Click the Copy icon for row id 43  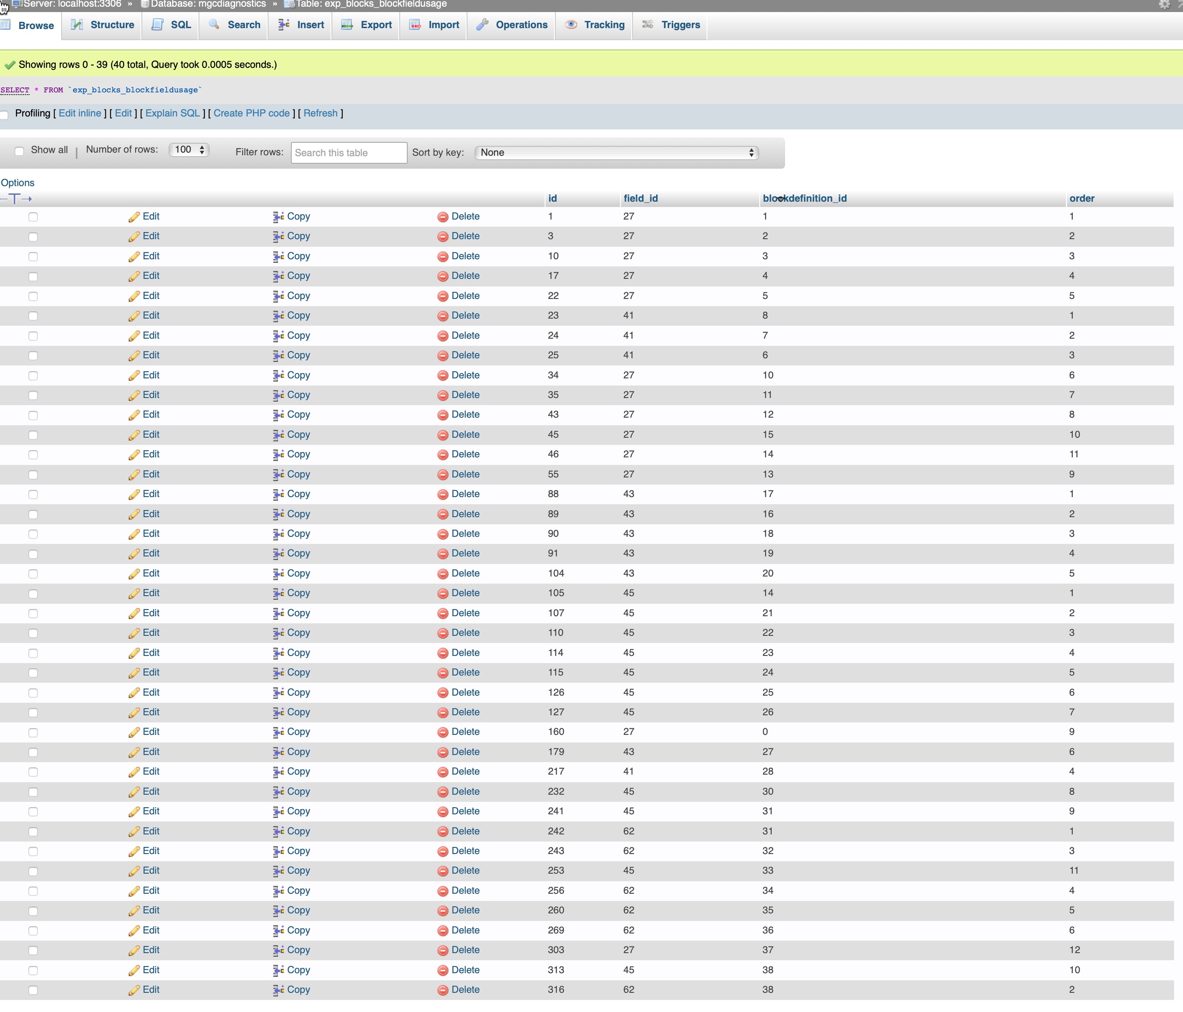click(x=278, y=415)
